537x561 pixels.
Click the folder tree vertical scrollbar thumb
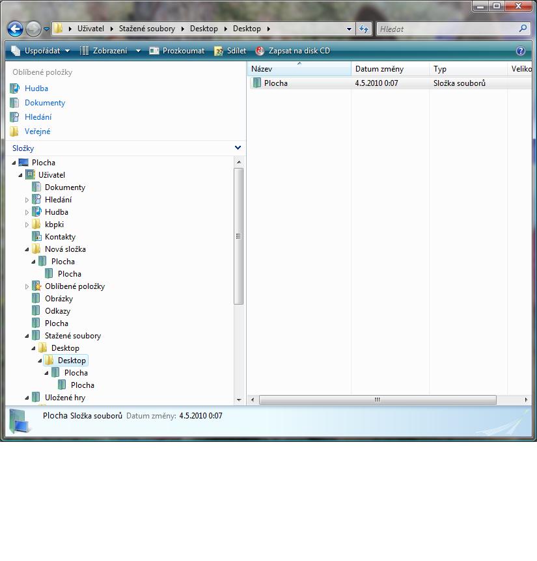point(239,236)
